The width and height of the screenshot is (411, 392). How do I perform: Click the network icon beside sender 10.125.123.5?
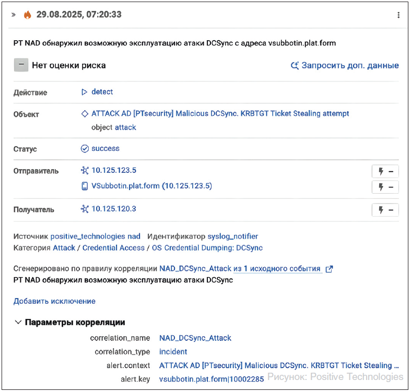[x=85, y=170]
